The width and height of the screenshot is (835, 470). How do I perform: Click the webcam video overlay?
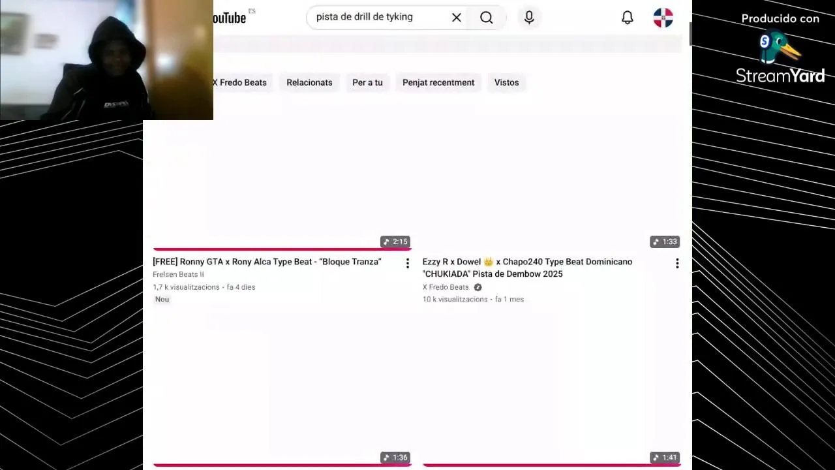click(106, 60)
